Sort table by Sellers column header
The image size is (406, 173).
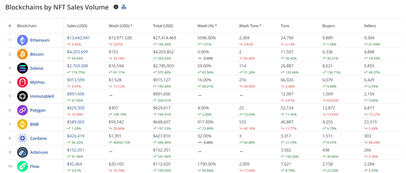(x=370, y=26)
